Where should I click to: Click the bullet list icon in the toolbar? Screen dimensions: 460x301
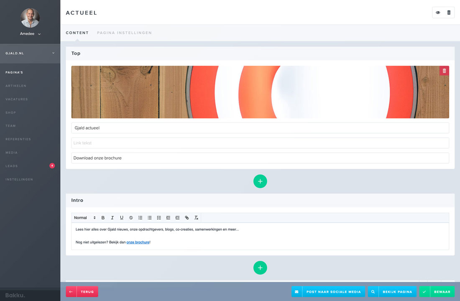pos(149,217)
